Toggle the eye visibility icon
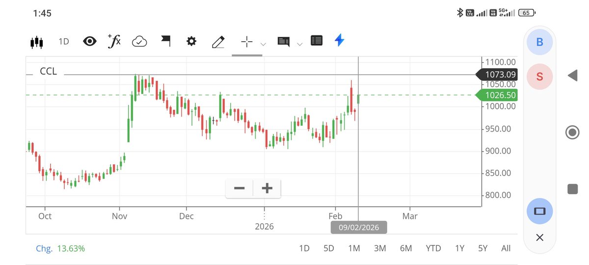This screenshot has height=265, width=589. point(90,41)
